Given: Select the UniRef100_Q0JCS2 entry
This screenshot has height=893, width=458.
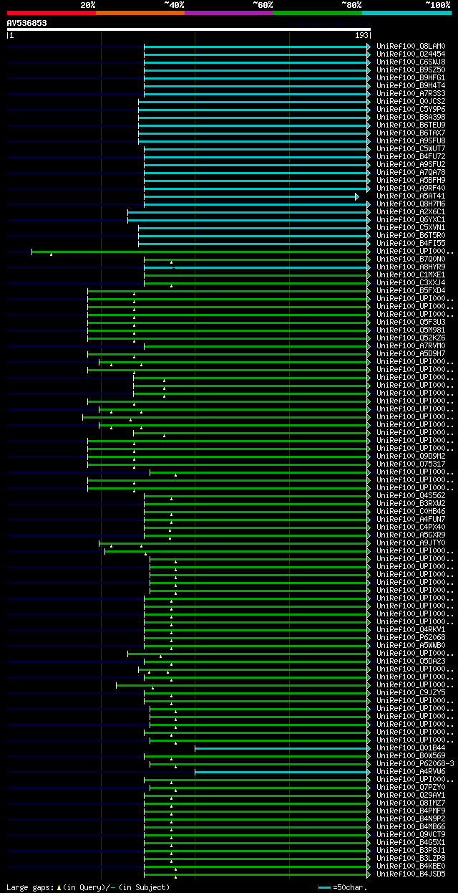Looking at the screenshot, I should click(411, 101).
